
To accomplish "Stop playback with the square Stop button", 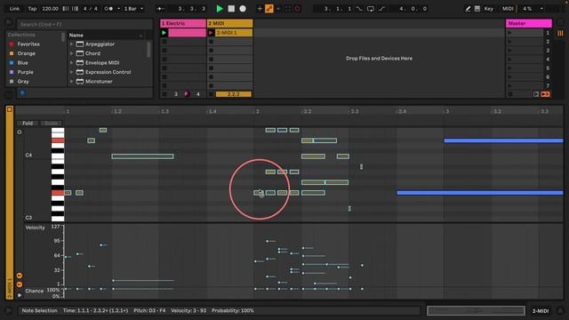I will [231, 8].
